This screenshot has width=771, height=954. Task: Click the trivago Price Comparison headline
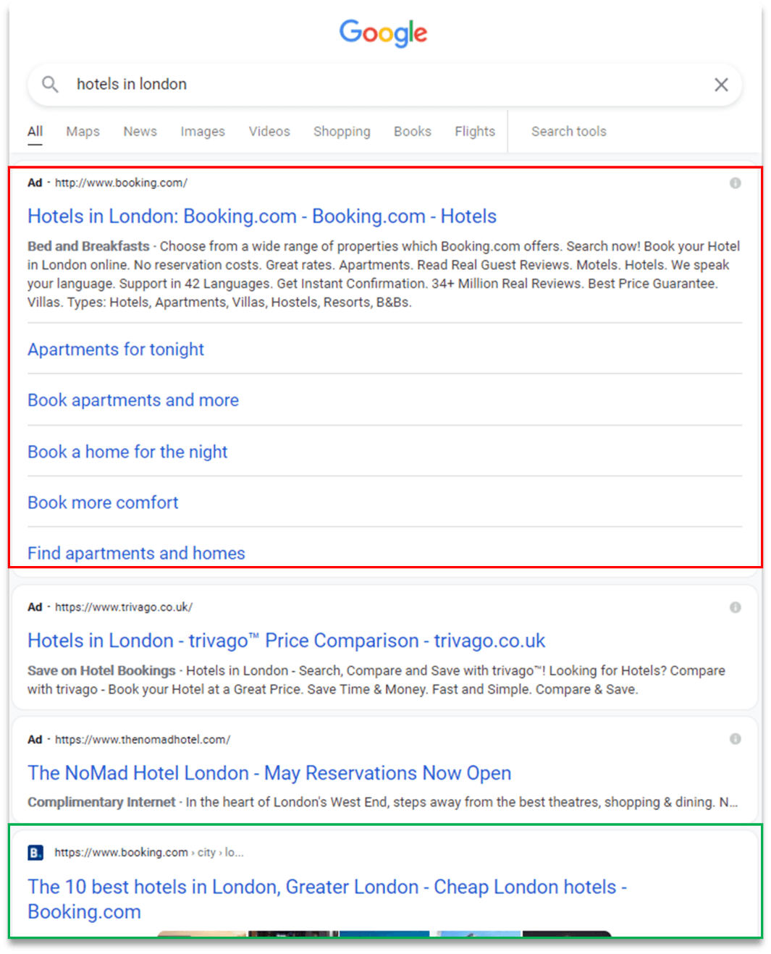pos(286,641)
